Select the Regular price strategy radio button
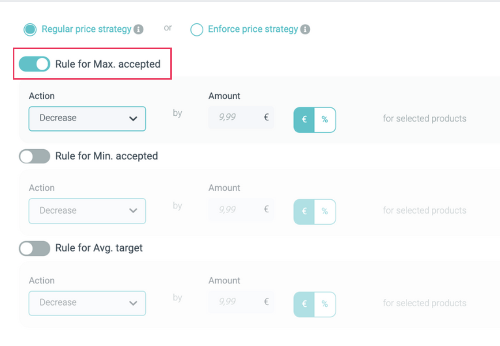Viewport: 500px width, 346px height. click(x=30, y=29)
